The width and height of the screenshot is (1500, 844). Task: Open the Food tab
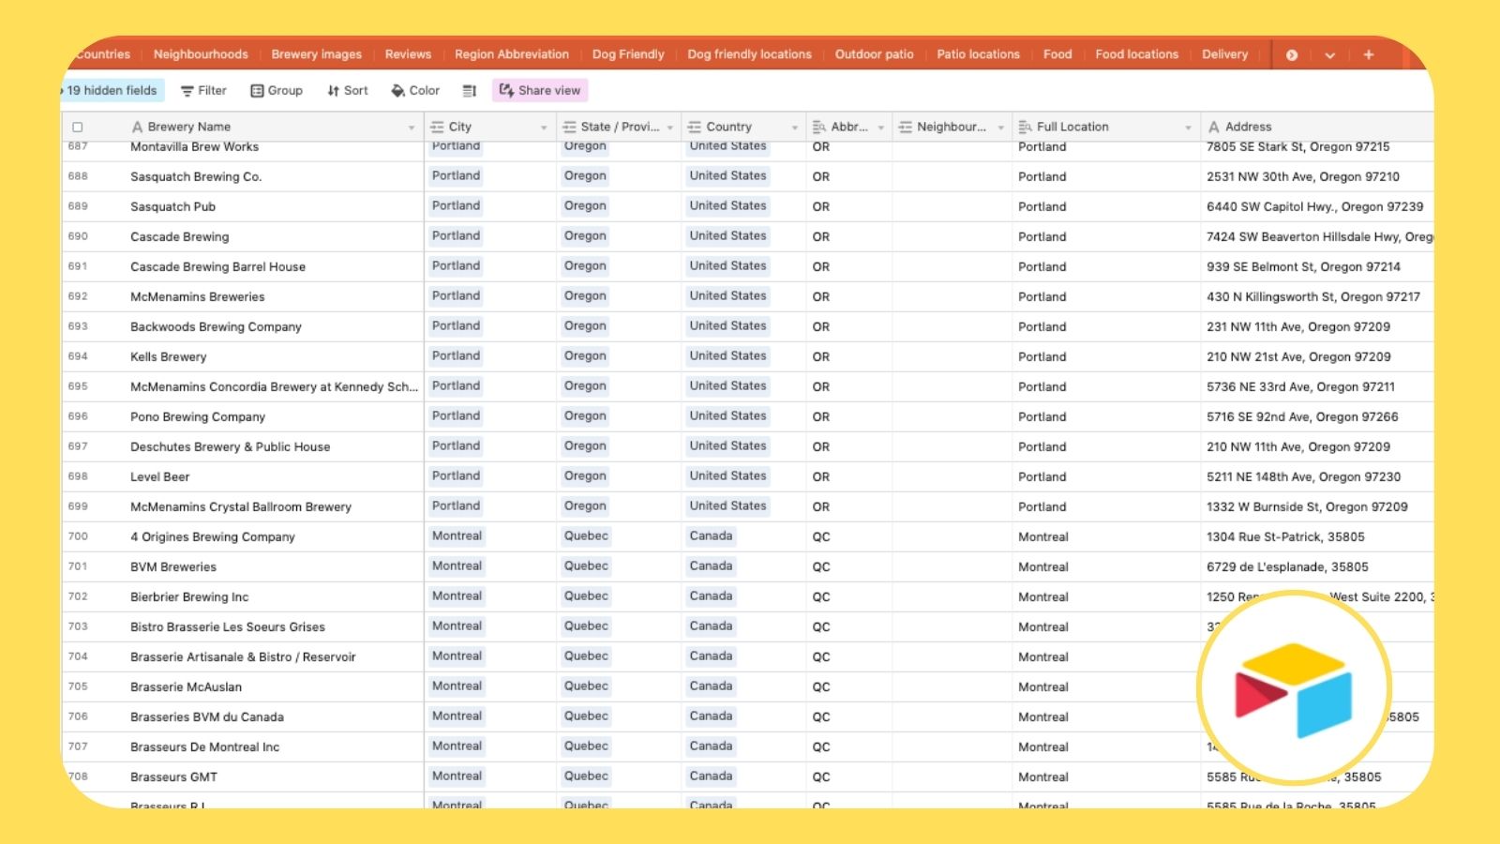pos(1057,54)
